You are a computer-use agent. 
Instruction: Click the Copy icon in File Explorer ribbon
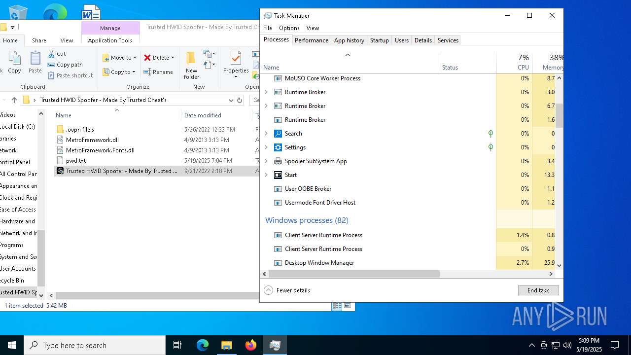[x=14, y=63]
